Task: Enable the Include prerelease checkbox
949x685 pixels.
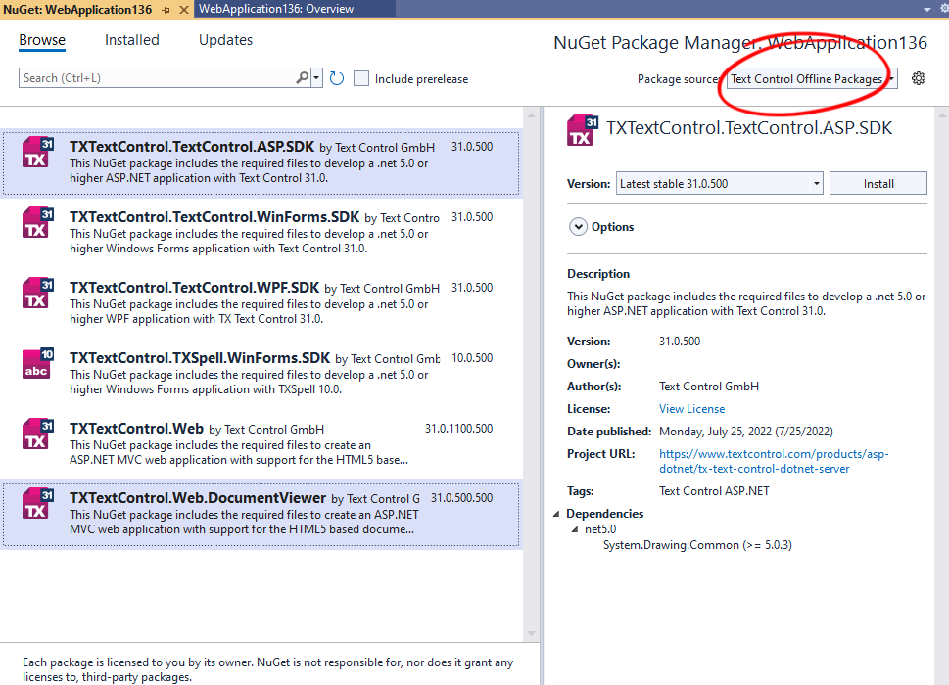Action: 361,78
